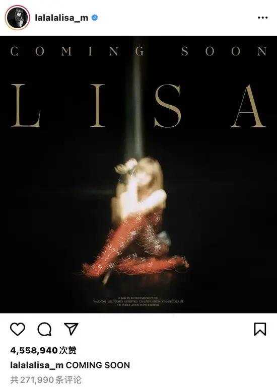Open the three-dot more options menu
This screenshot has width=277, height=387.
click(x=262, y=18)
